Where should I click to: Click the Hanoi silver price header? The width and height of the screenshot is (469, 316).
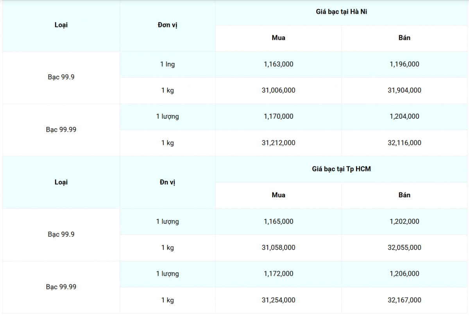tap(341, 12)
